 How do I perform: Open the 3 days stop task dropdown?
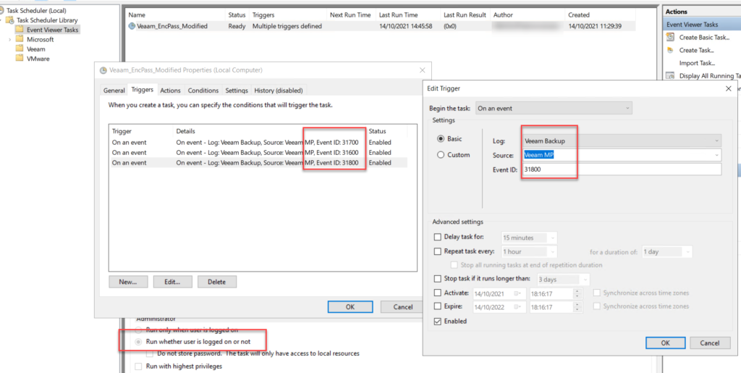tap(563, 280)
